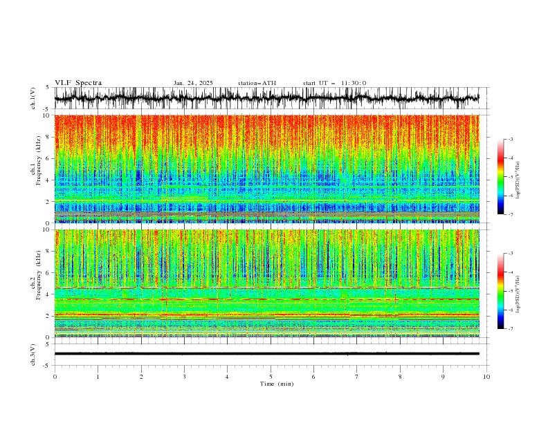The height and width of the screenshot is (423, 548).
Task: Click the 10 kHz tick label of ch.2
Action: pyautogui.click(x=48, y=229)
